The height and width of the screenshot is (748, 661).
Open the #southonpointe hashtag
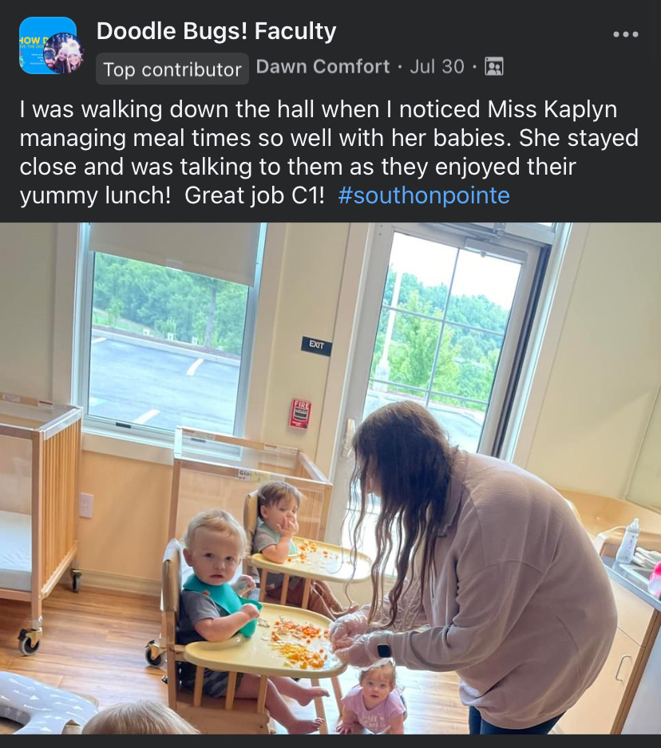424,195
